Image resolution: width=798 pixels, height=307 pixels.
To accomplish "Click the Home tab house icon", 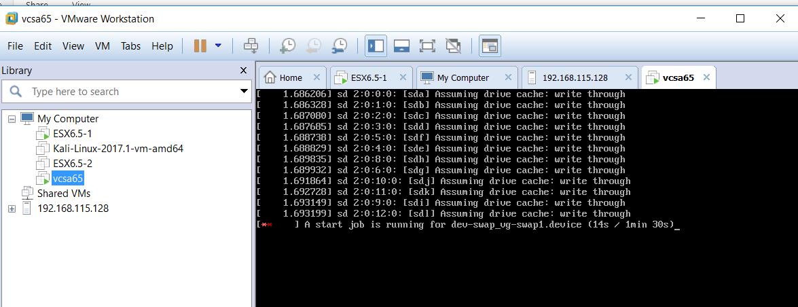I will (x=270, y=77).
